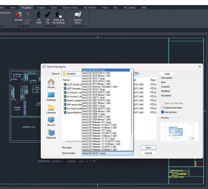Screen dimensions: 208x189
Task: Open the Save in folder dropdown
Action: click(72, 74)
